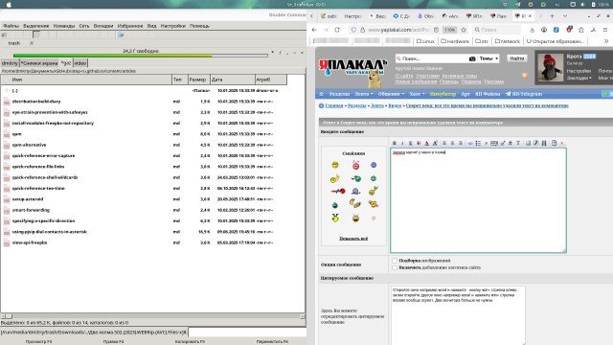Focus Double Commander command line field
Image resolution: width=613 pixels, height=345 pixels.
(x=247, y=333)
